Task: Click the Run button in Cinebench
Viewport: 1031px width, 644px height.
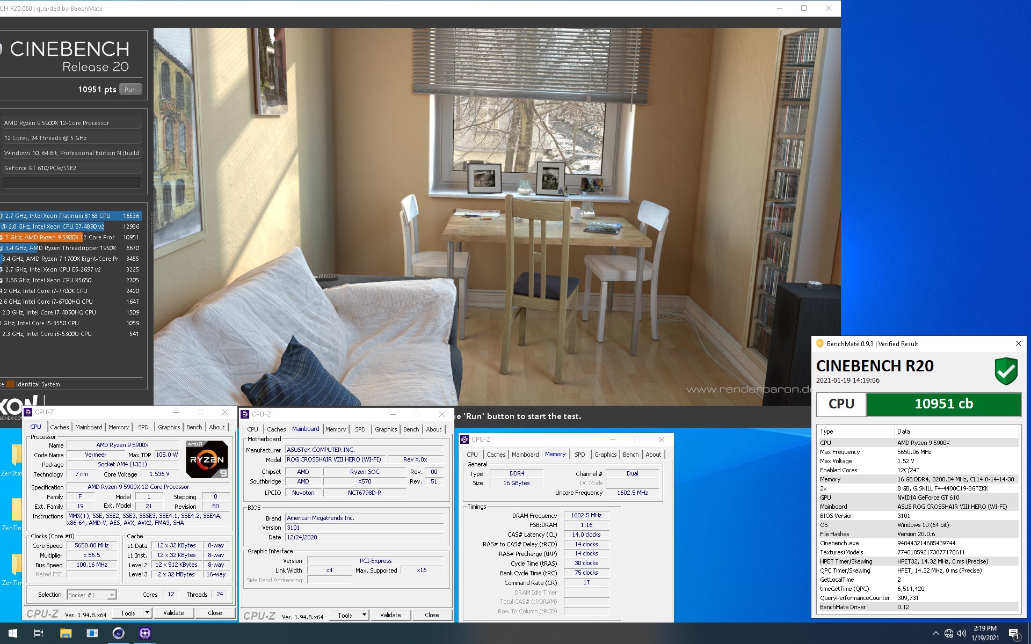Action: tap(130, 90)
